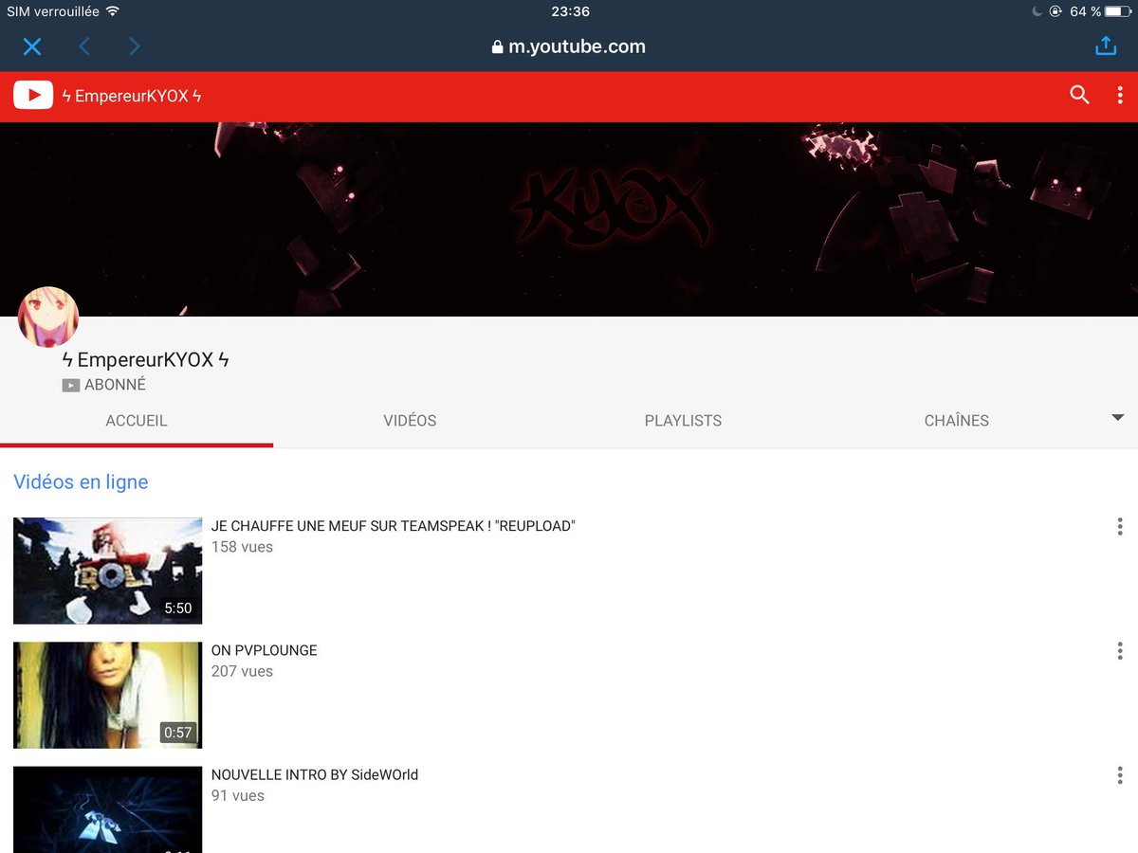Screen dimensions: 1138x853
Task: Switch to the PLAYLISTS tab
Action: [683, 421]
